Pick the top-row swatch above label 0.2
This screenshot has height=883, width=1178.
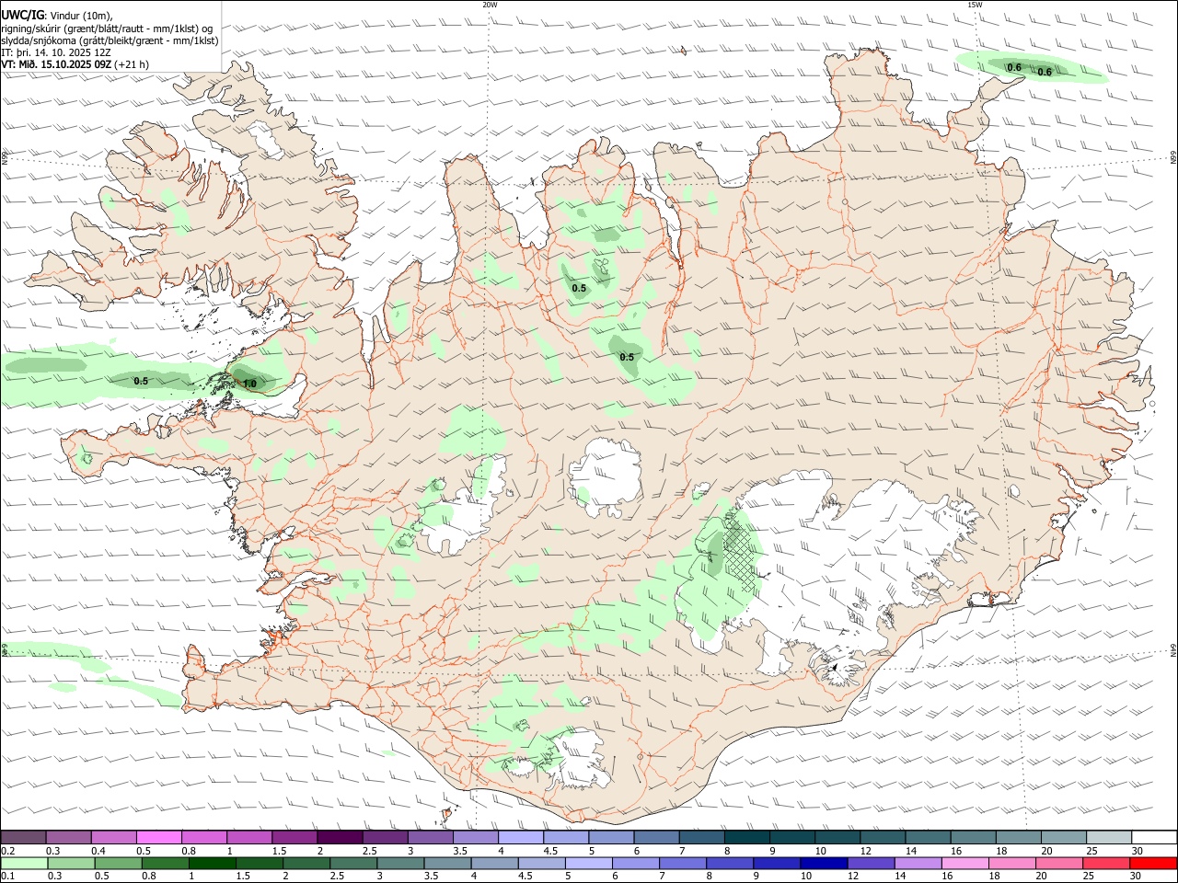(x=23, y=837)
